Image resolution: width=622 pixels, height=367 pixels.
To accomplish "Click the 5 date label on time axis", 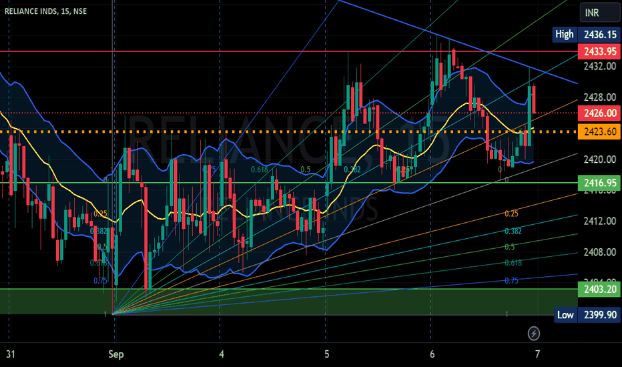I will click(x=326, y=354).
